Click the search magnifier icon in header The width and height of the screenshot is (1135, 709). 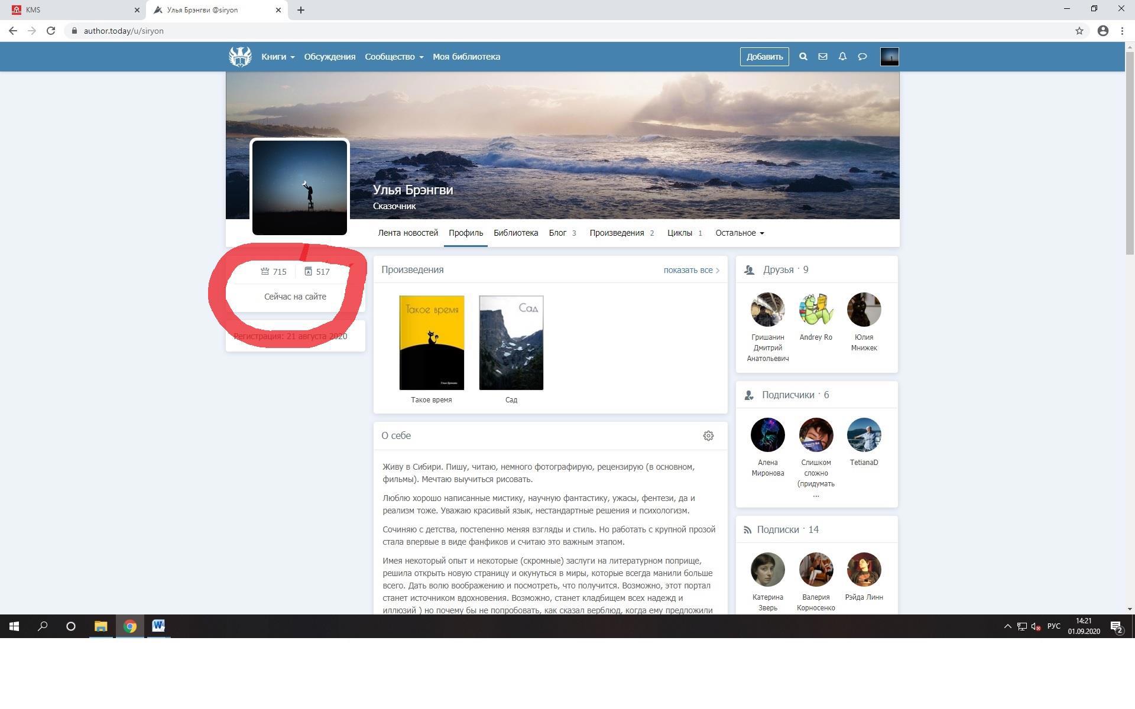point(803,57)
